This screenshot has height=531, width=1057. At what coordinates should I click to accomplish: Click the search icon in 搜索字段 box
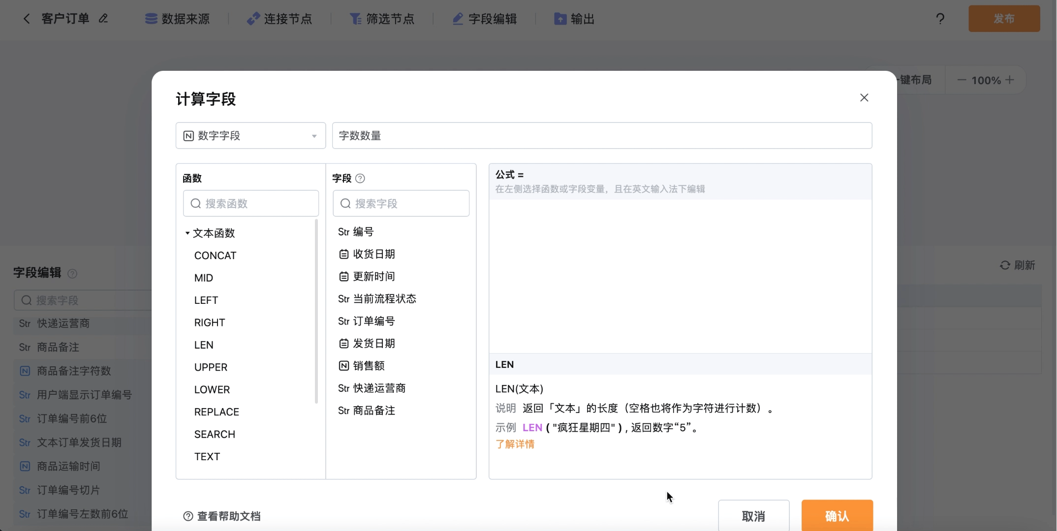tap(345, 204)
